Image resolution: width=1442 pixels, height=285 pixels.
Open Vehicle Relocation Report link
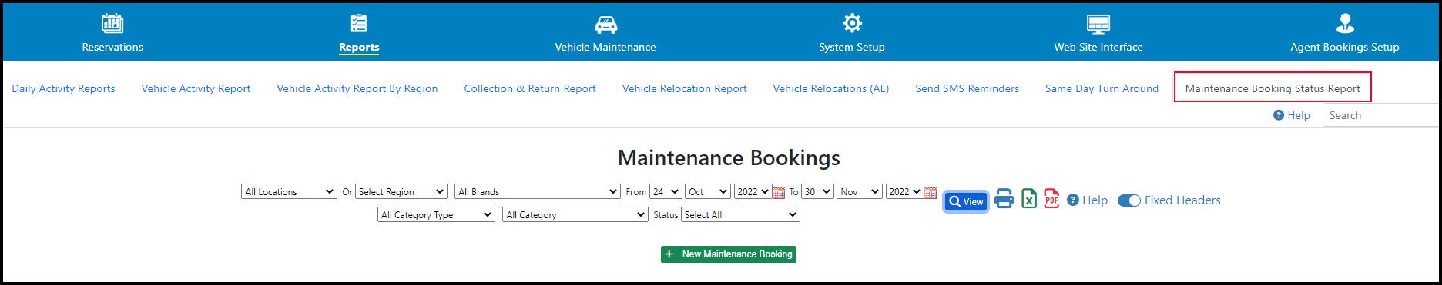(x=685, y=89)
